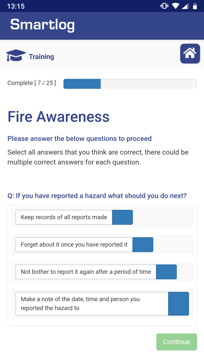
Task: Select the Smartlog title bar
Action: pos(102,26)
